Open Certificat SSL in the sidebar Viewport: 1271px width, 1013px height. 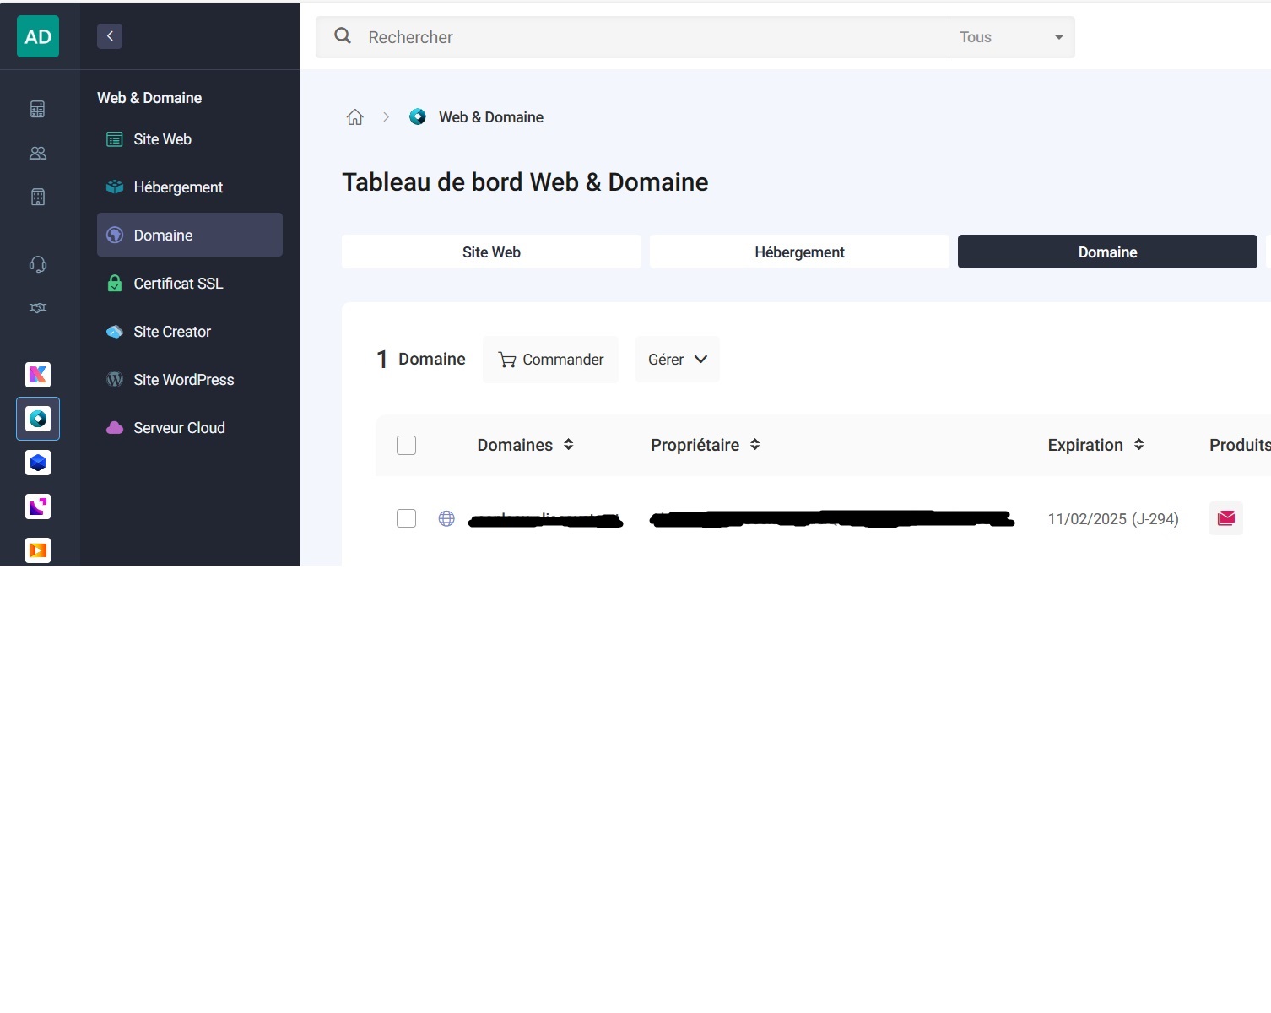[x=178, y=284]
